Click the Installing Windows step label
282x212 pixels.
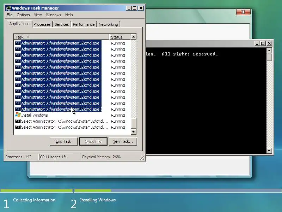coord(98,200)
